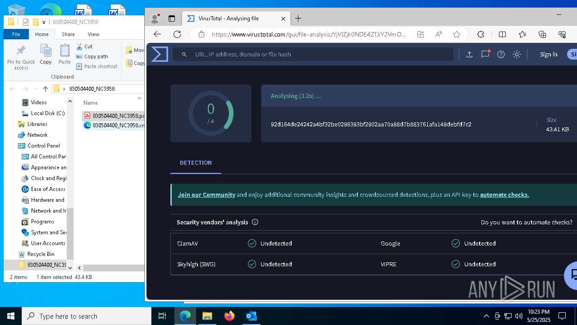The width and height of the screenshot is (577, 325).
Task: Click the Explorer address bar breadcrumb chevron
Action: (x=64, y=89)
